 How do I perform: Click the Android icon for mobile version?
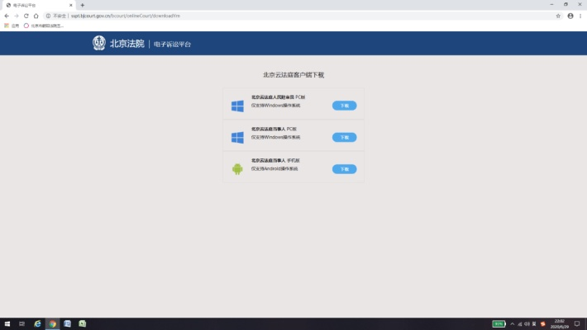[237, 169]
